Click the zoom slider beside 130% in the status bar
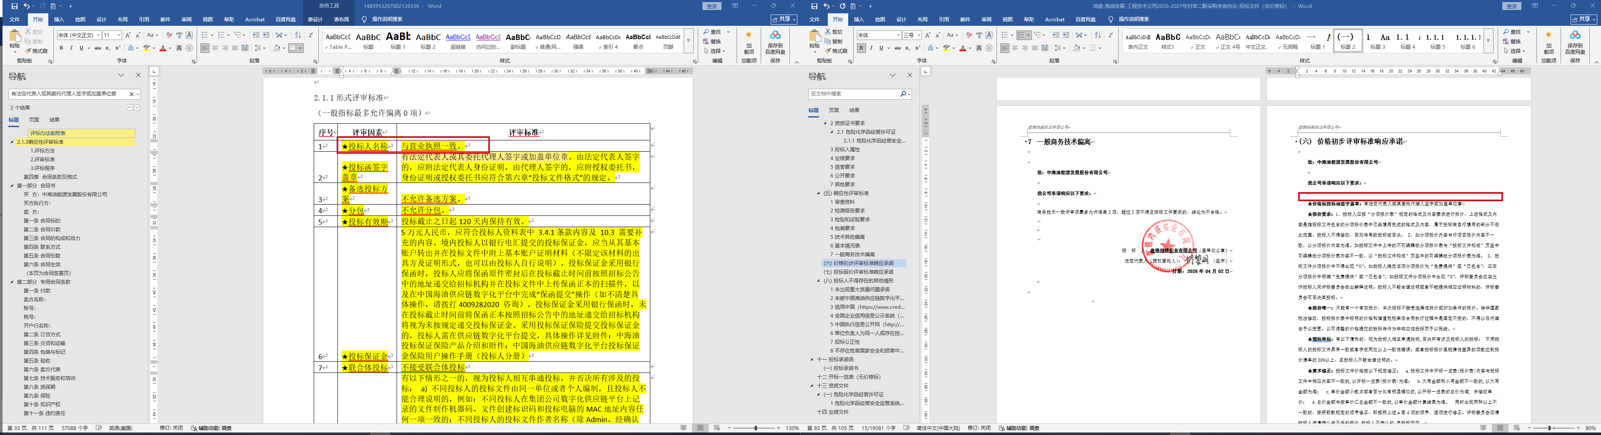The width and height of the screenshot is (1601, 435). pyautogui.click(x=755, y=428)
